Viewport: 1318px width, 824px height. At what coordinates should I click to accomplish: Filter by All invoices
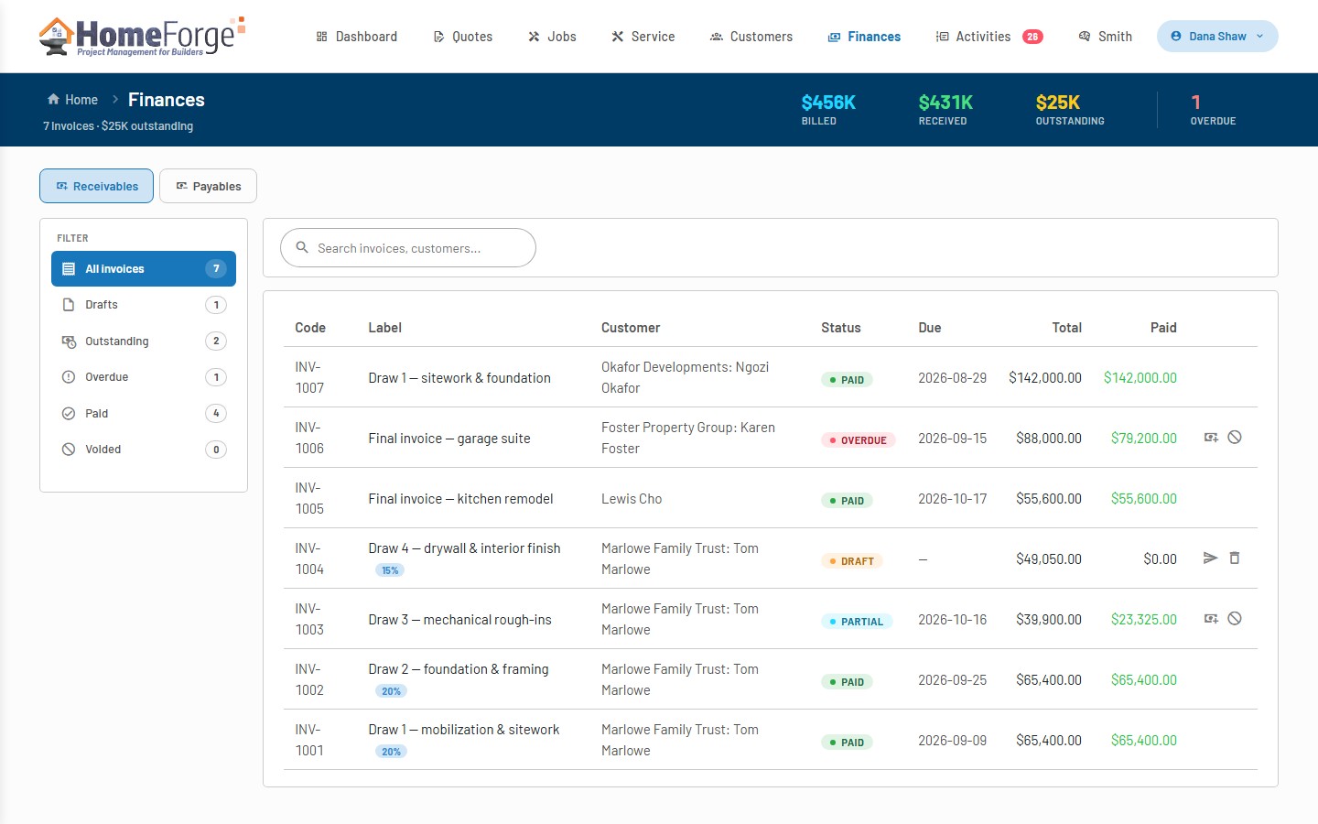pyautogui.click(x=144, y=269)
